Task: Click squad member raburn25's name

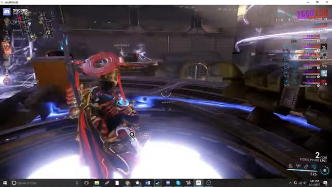Action: click(305, 86)
